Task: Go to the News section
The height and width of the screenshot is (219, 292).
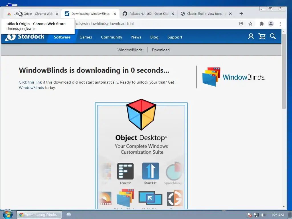Action: [x=136, y=37]
